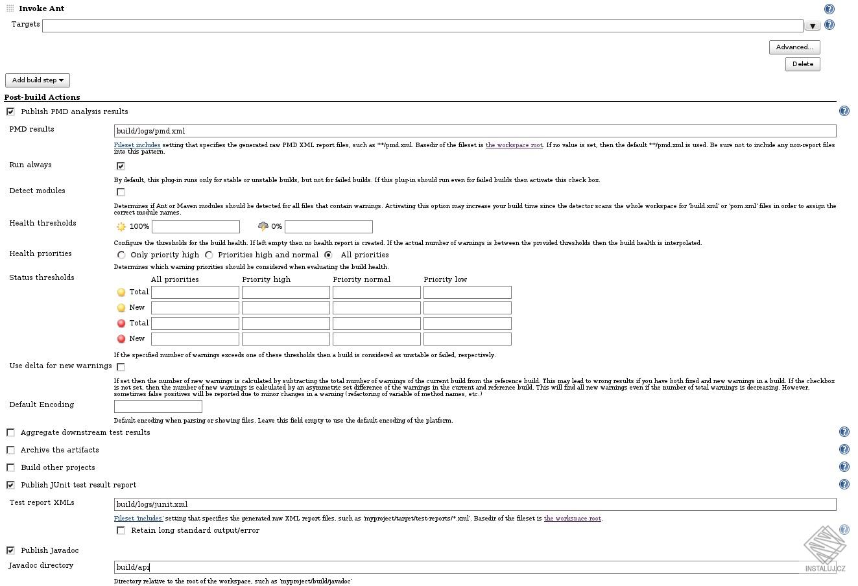Click the Advanced... button
This screenshot has height=586, width=858.
[794, 47]
